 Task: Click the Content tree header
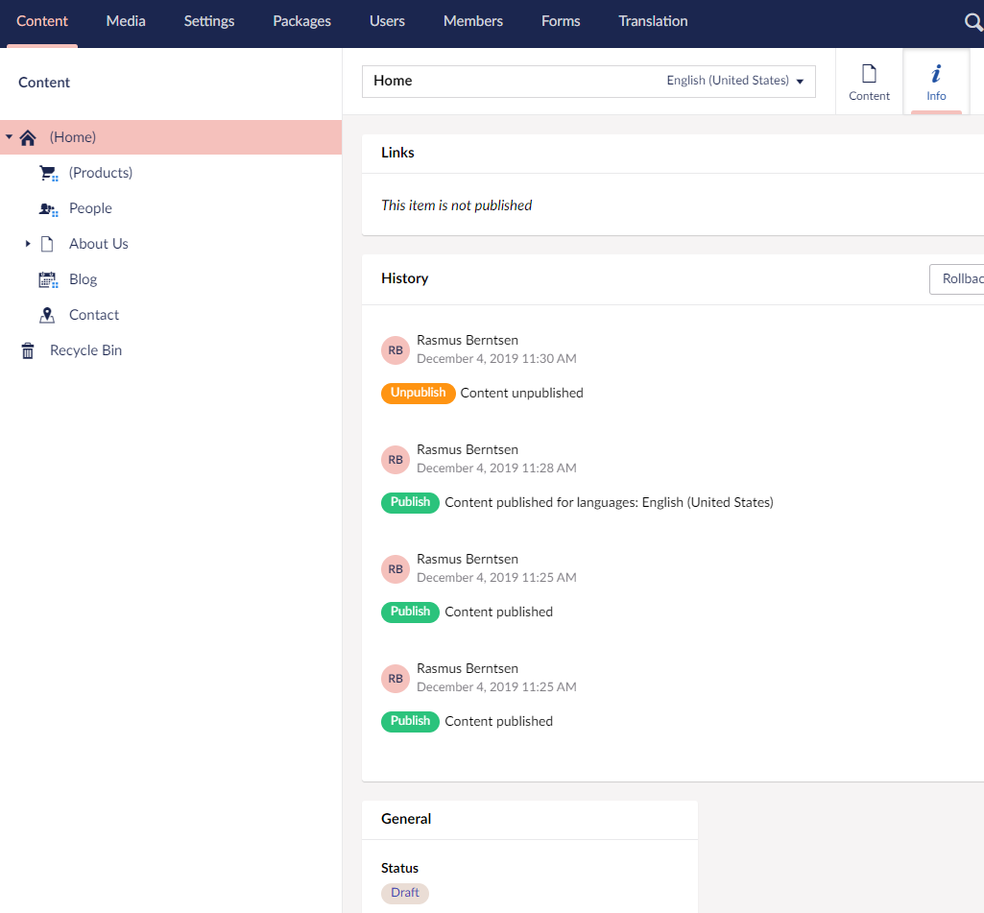(x=44, y=83)
